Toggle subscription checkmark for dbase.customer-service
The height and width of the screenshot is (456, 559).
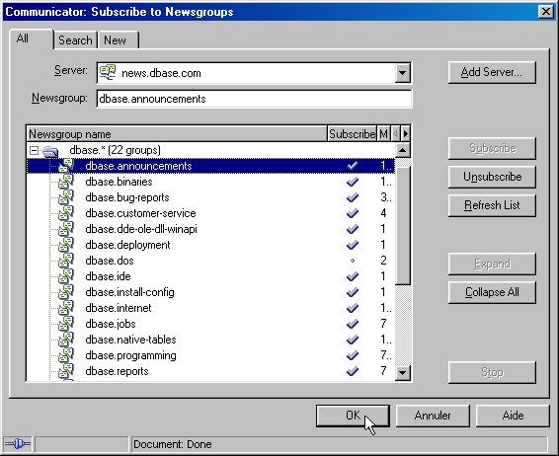(353, 213)
